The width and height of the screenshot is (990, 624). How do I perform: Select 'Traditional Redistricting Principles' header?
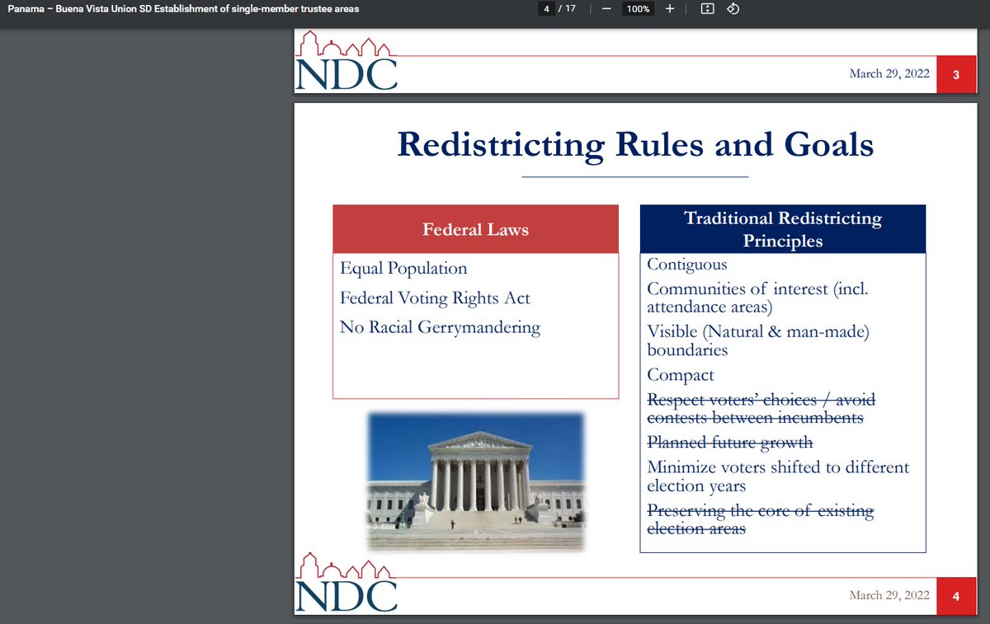[x=783, y=229]
